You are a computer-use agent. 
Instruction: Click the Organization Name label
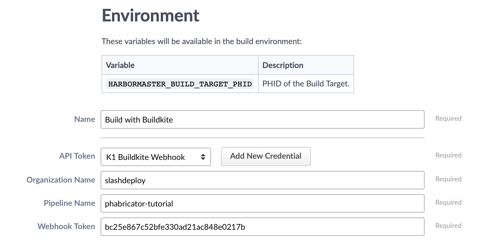pos(60,180)
